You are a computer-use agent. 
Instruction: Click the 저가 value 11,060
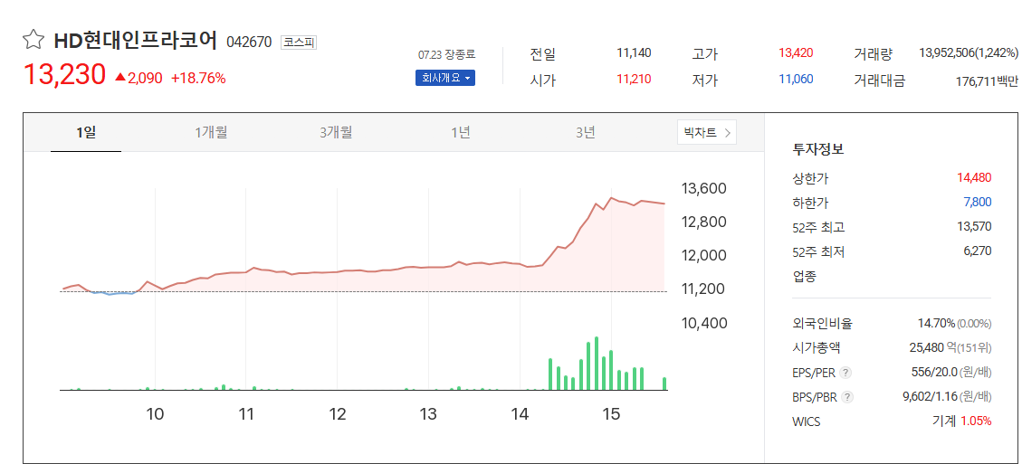(796, 80)
